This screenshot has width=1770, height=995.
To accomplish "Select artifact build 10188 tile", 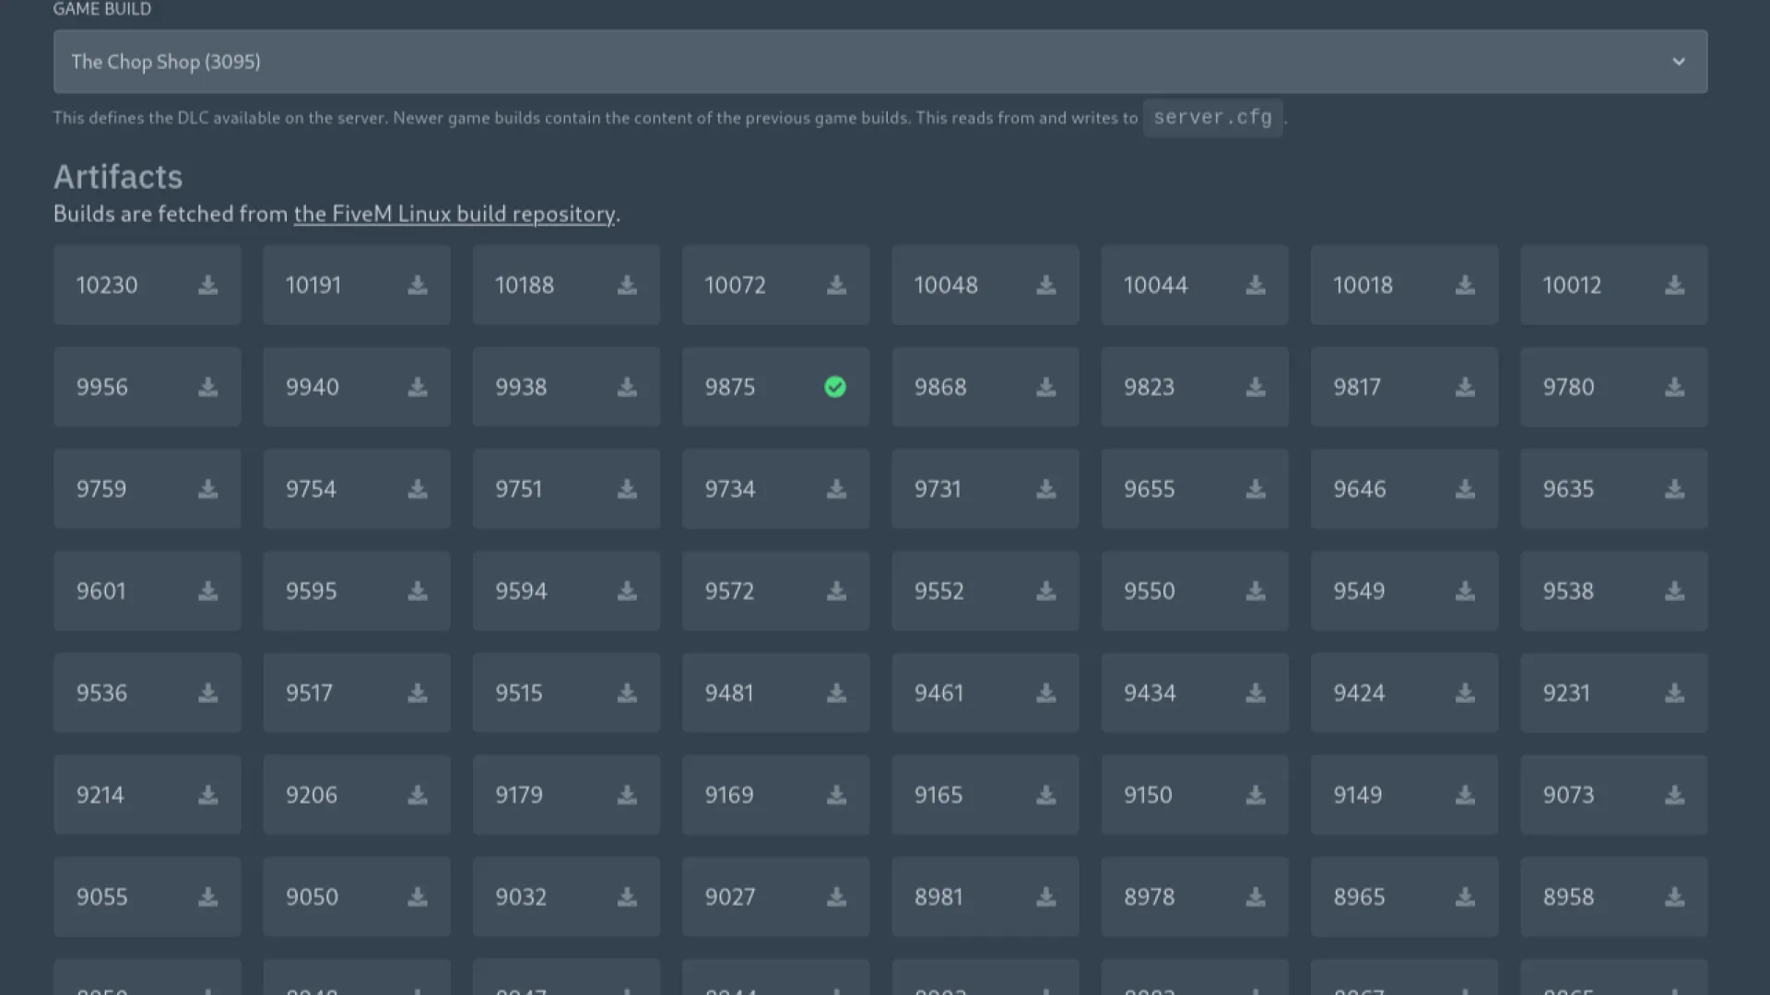I will [x=544, y=285].
